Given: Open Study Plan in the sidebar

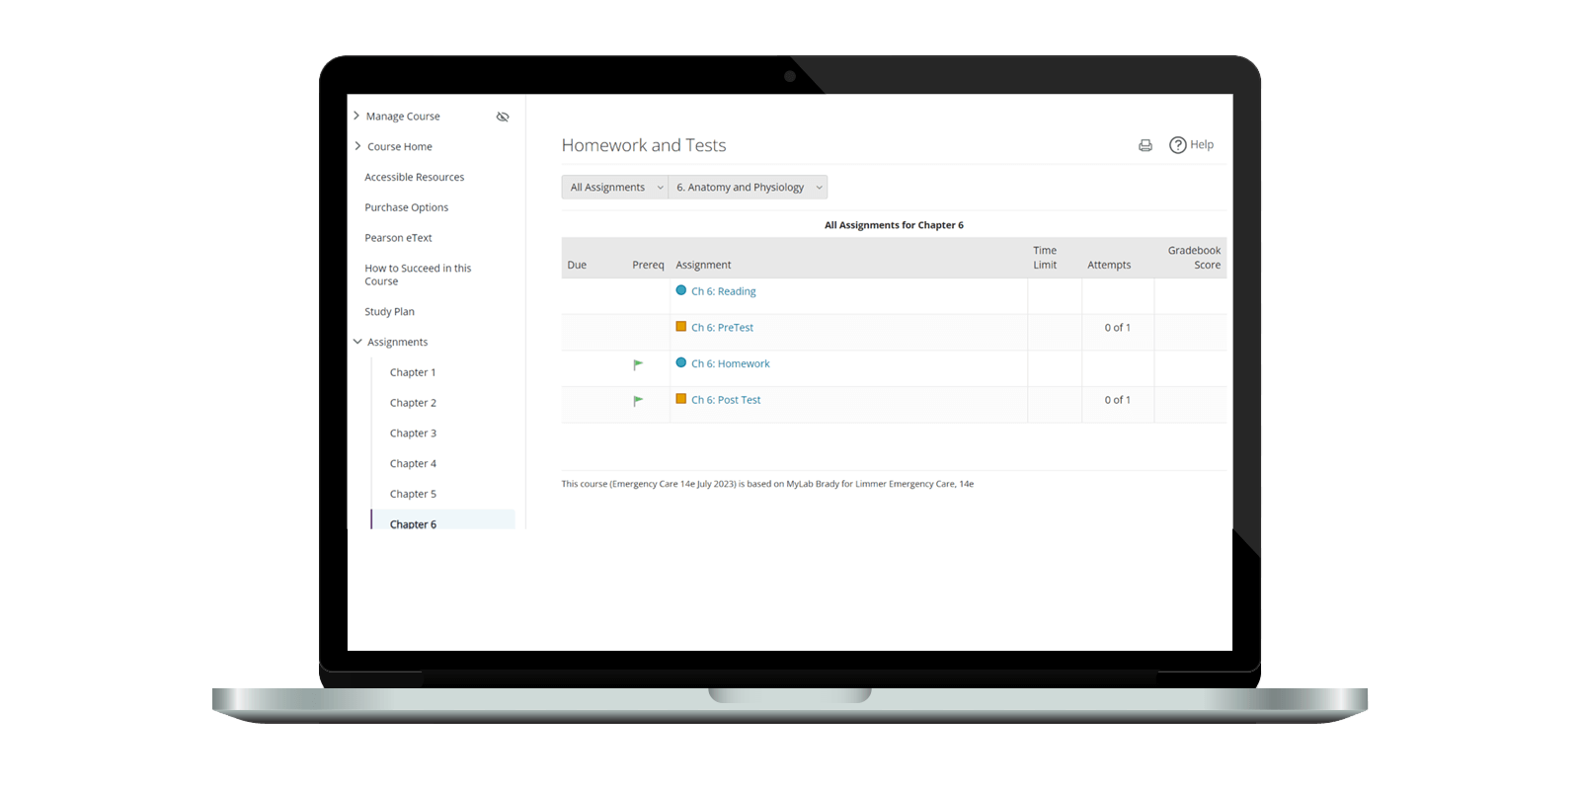Looking at the screenshot, I should (x=389, y=312).
